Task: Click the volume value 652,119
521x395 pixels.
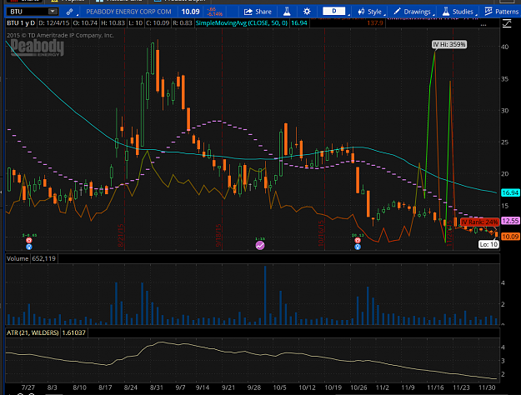Action: [x=44, y=258]
